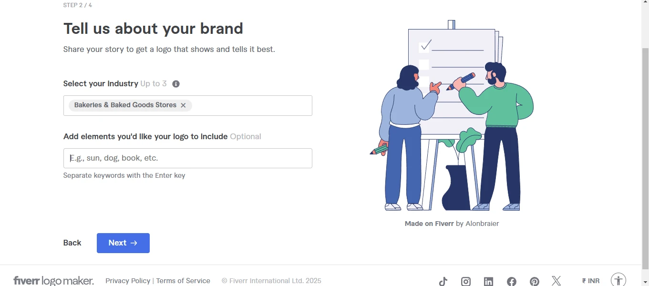Open Fiverr's TikTok page icon
Viewport: 649px width, 286px height.
443,281
